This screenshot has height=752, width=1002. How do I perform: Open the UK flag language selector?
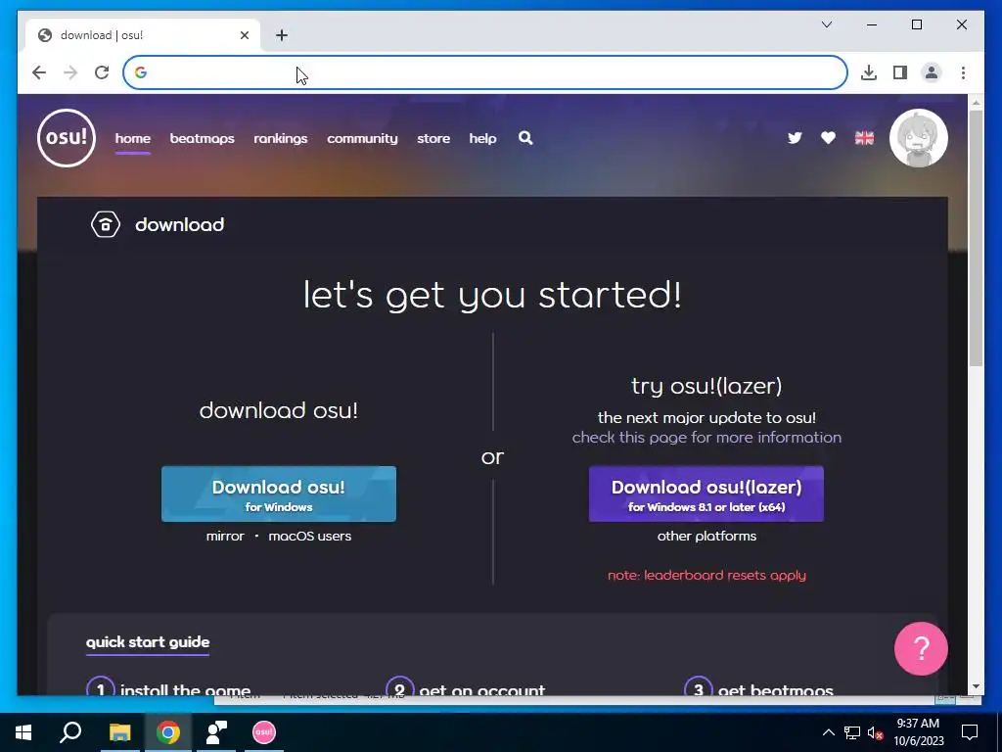point(864,138)
